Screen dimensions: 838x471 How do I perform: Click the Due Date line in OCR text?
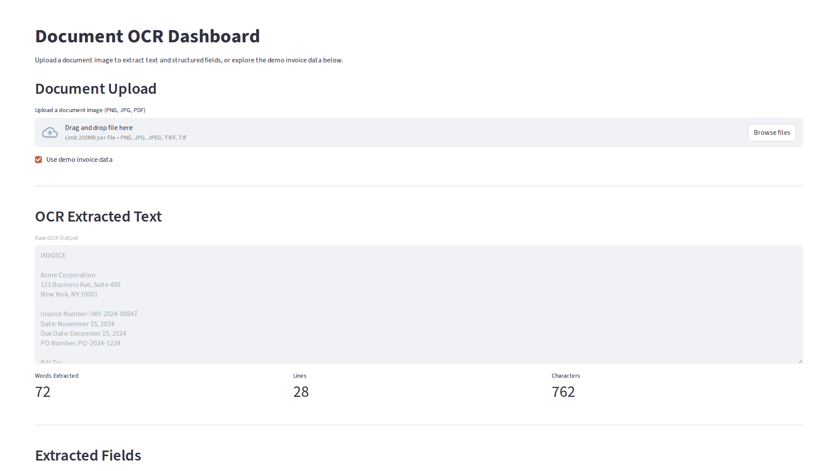coord(83,333)
